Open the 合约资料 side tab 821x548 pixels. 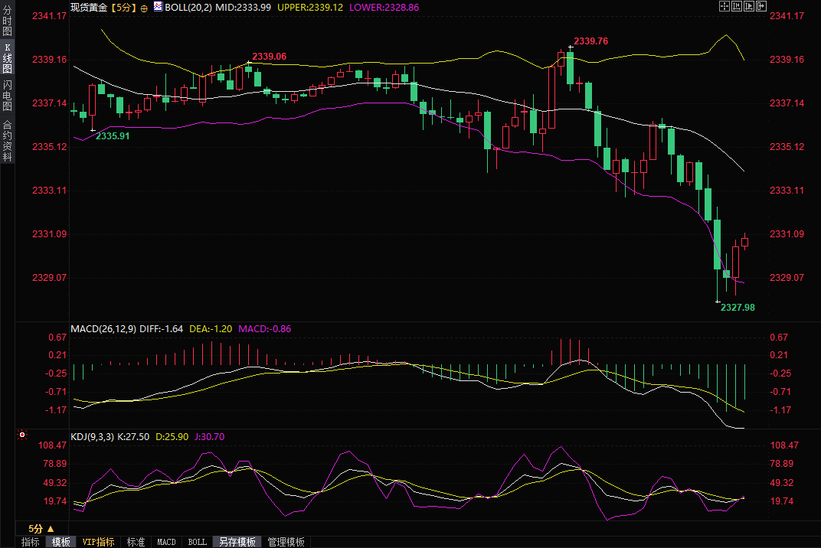tap(7, 141)
